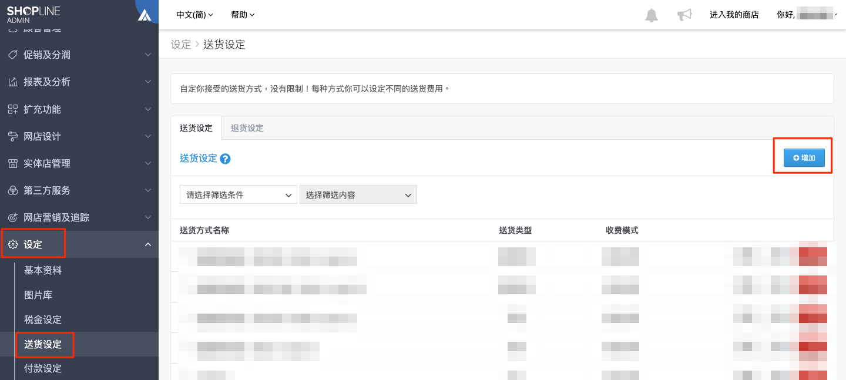Expand the 报表及分析 menu chevron
Viewport: 846px width, 380px height.
coord(148,82)
